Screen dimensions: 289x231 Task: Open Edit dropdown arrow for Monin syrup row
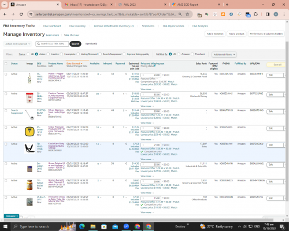[x=284, y=75]
